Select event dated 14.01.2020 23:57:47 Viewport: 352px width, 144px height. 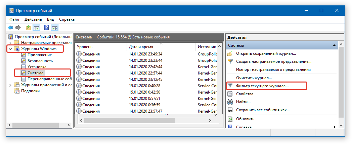tap(146, 111)
